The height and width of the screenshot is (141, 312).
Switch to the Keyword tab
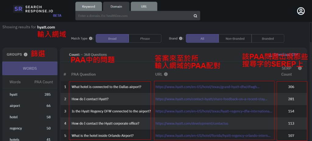pyautogui.click(x=89, y=7)
